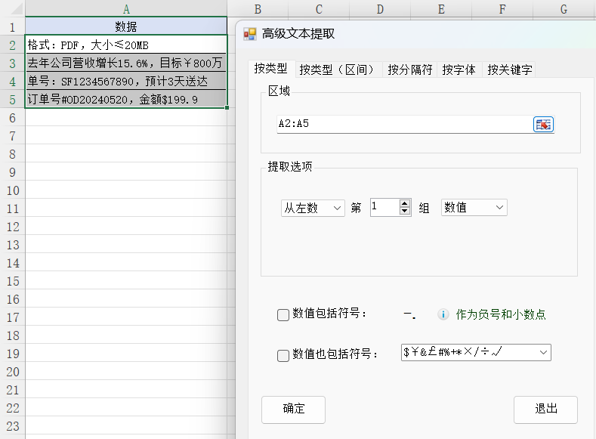Decrease the group number with the down arrow
The width and height of the screenshot is (596, 439).
[x=405, y=211]
